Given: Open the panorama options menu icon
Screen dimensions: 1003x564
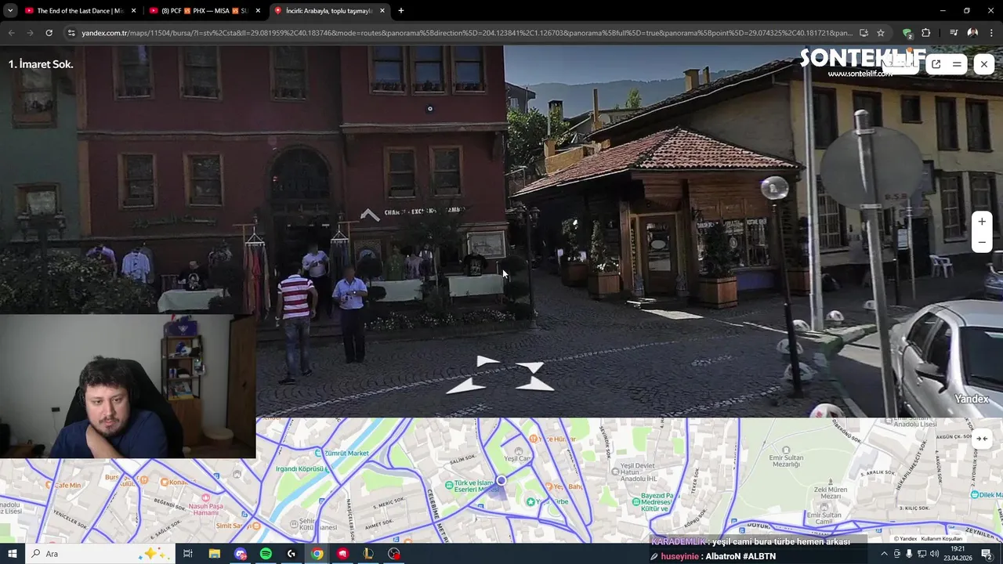Looking at the screenshot, I should click(x=957, y=64).
